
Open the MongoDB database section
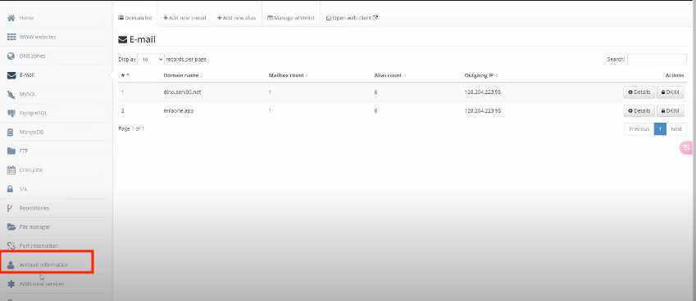pos(31,133)
